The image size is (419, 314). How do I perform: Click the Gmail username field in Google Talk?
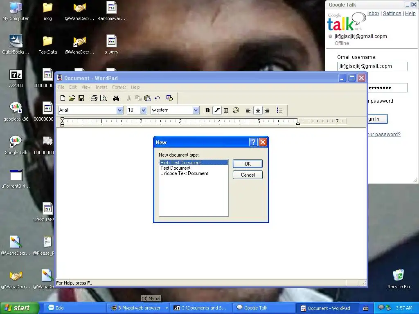pyautogui.click(x=372, y=66)
